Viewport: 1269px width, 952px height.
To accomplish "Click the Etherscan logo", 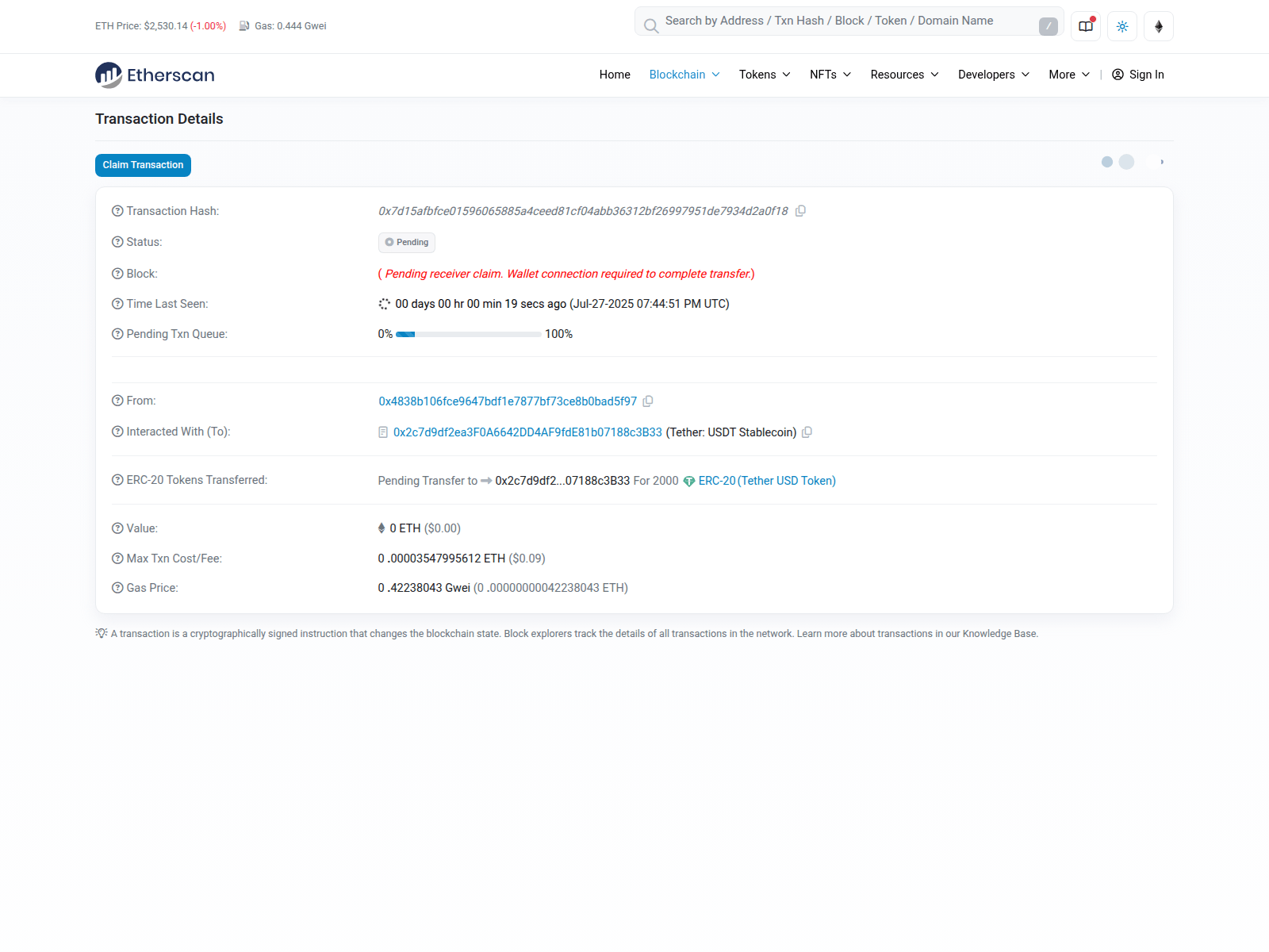I will point(155,75).
